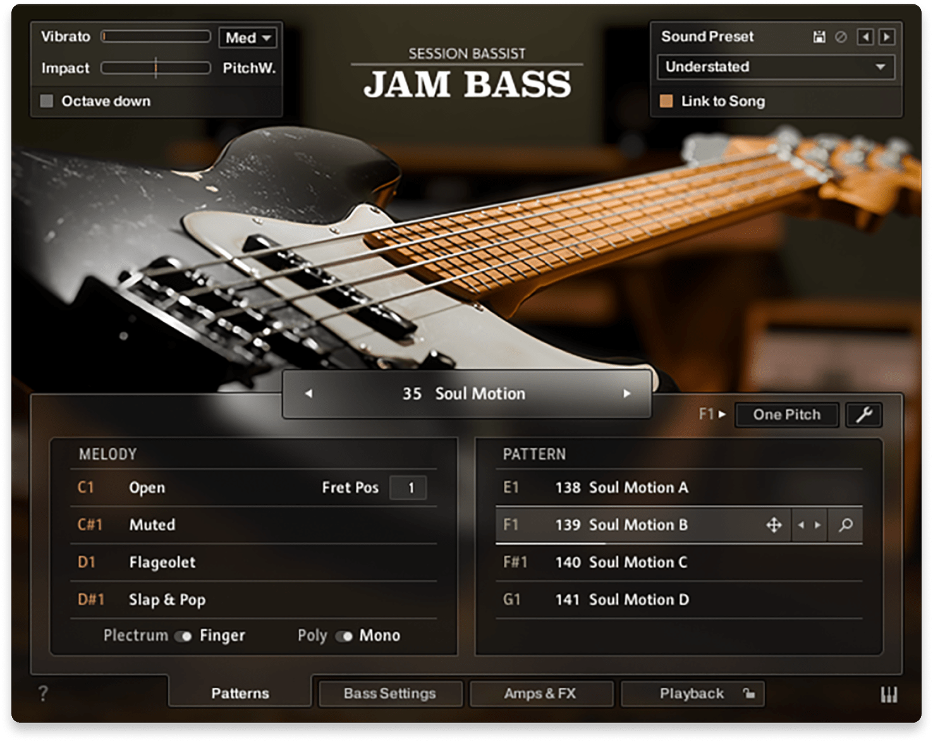Click the One Pitch button
Viewport: 933px width, 742px height.
pyautogui.click(x=786, y=415)
